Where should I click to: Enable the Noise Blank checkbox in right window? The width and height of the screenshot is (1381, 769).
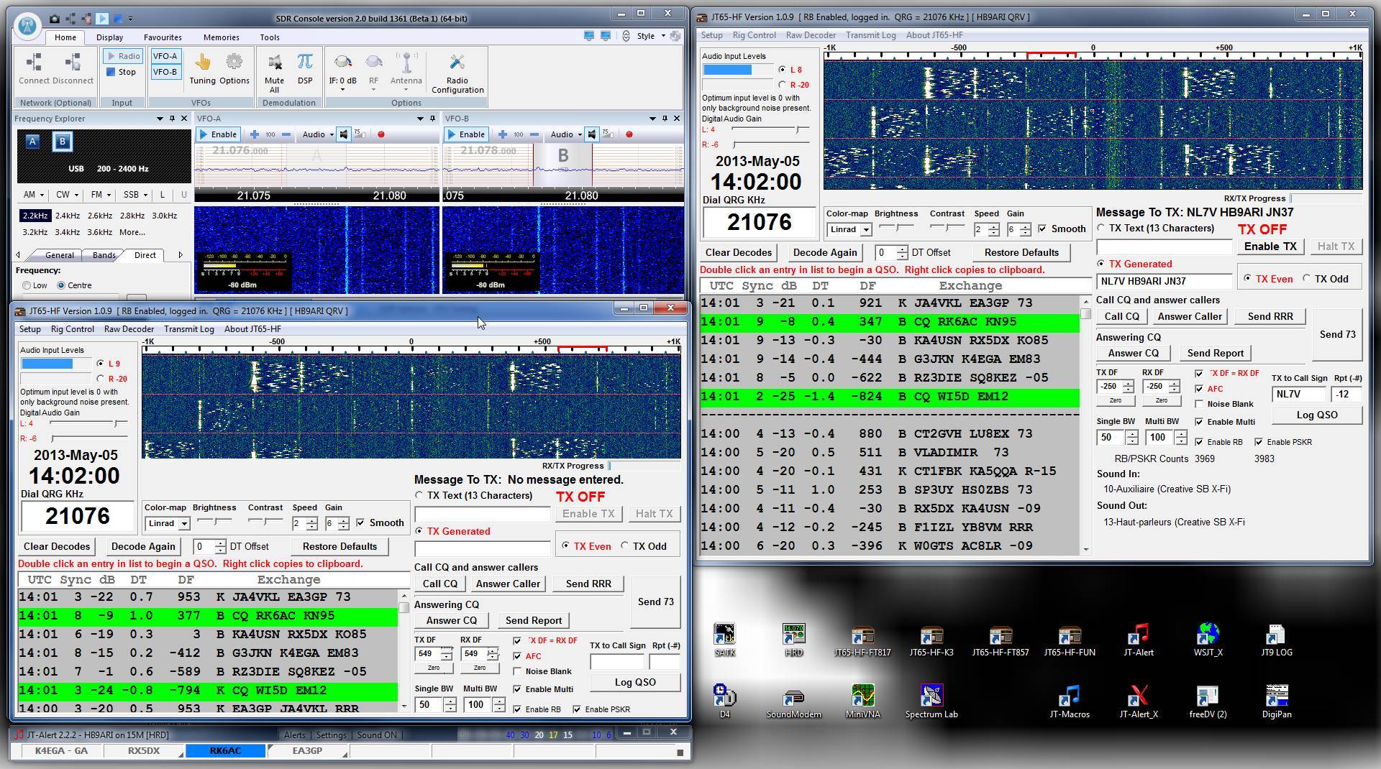pyautogui.click(x=1199, y=404)
